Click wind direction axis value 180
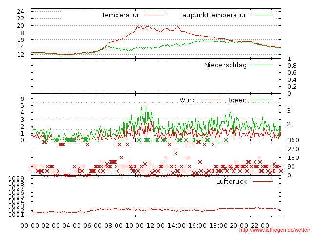This screenshot has height=234, width=312. coord(293,158)
